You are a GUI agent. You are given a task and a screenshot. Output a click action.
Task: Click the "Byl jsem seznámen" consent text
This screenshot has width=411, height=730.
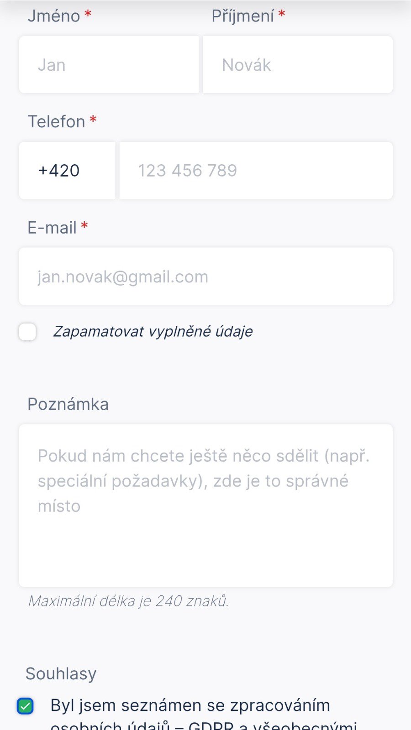point(190,706)
